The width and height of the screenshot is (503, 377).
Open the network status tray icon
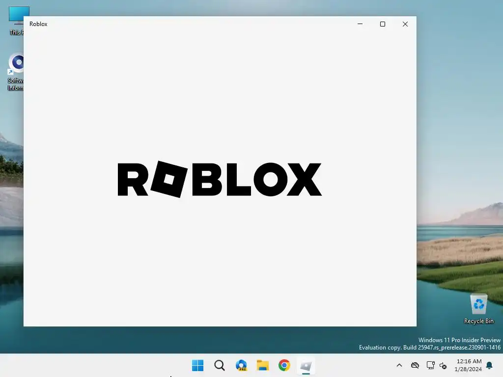click(430, 365)
